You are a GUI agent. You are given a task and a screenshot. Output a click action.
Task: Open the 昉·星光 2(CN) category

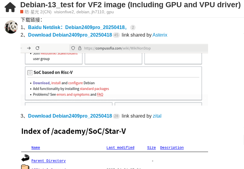(38, 12)
